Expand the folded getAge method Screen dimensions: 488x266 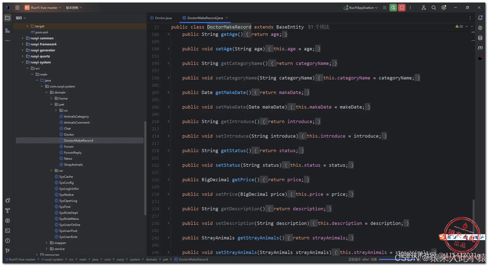pos(168,34)
